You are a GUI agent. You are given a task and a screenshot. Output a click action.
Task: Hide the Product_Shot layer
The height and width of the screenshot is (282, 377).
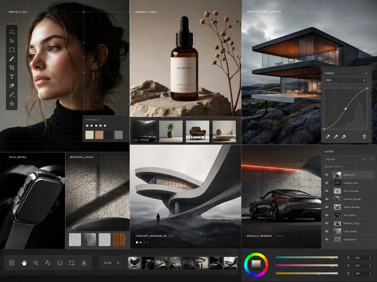point(326,183)
